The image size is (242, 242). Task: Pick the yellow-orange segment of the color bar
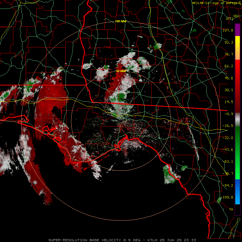tap(237, 48)
